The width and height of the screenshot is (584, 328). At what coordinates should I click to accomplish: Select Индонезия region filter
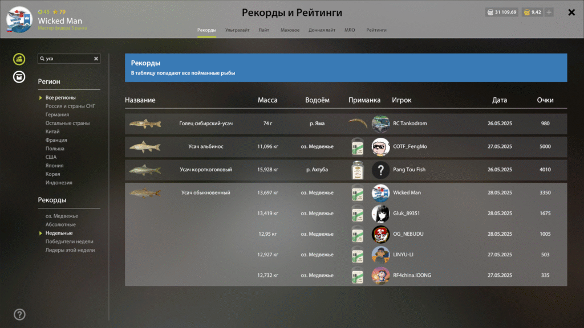pyautogui.click(x=59, y=183)
